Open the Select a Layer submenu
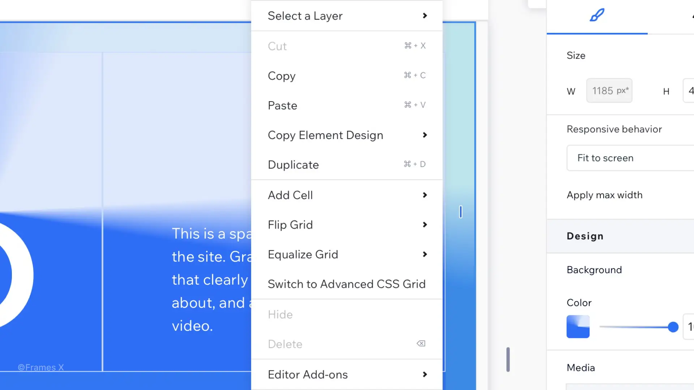 (347, 15)
